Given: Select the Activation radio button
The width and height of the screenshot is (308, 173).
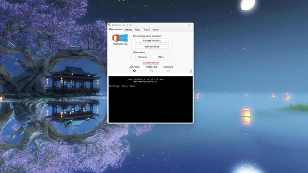Looking at the screenshot, I should point(134,71).
